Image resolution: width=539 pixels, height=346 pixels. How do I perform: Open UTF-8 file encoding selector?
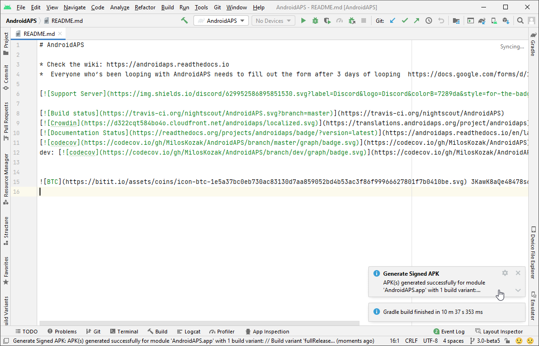click(430, 341)
